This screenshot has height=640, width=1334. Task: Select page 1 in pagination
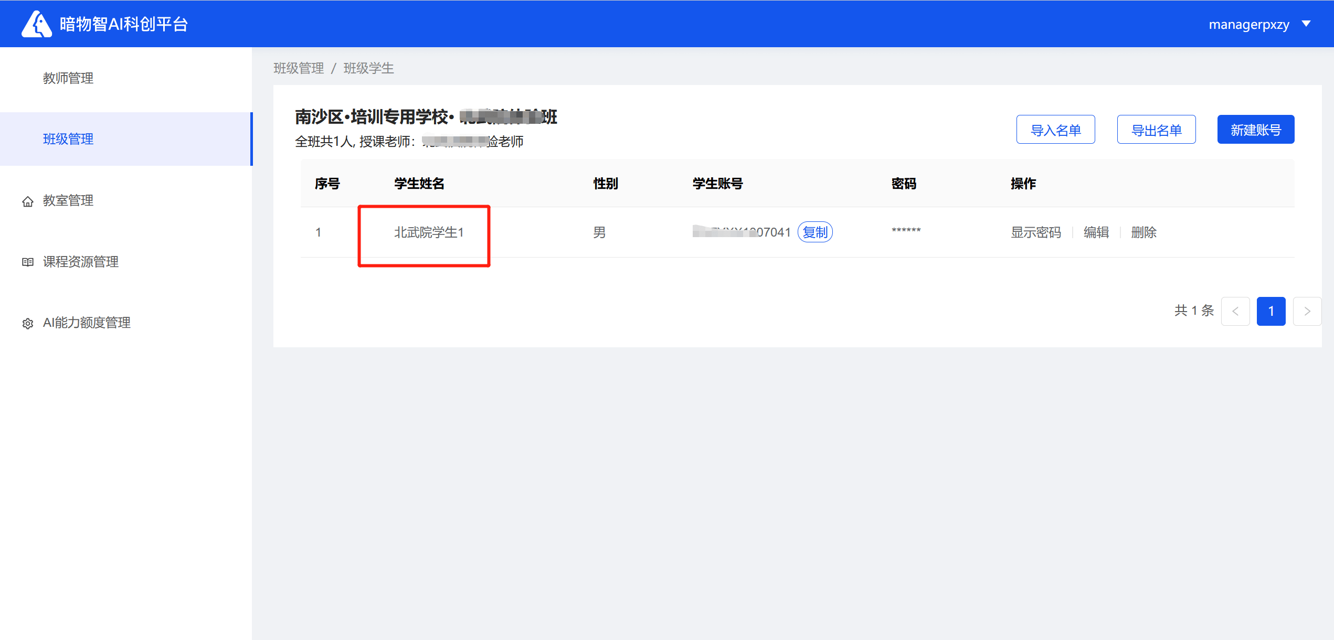(1271, 311)
